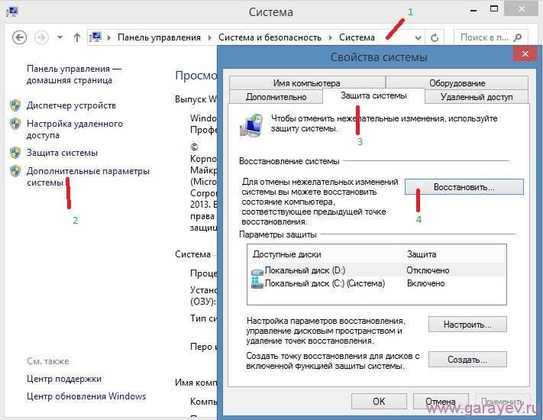Click the Создать... button
Screen dimensions: 543x420
467,360
